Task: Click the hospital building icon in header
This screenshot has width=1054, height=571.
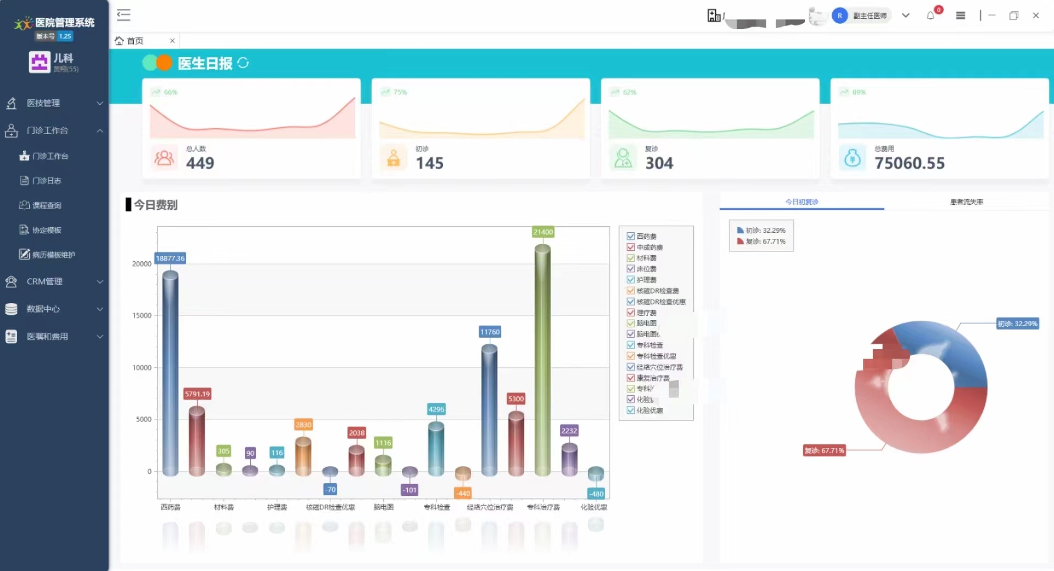Action: coord(714,15)
